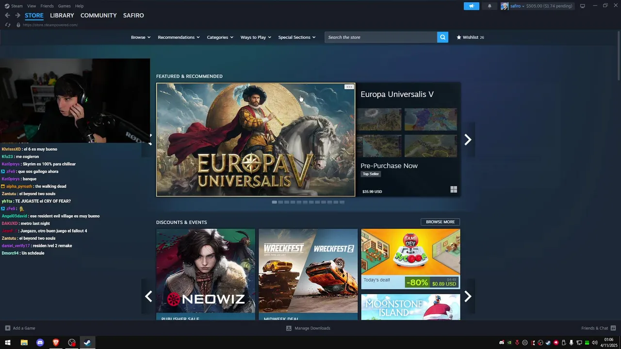Switch to the COMMUNITY tab
This screenshot has height=349, width=621.
tap(98, 16)
